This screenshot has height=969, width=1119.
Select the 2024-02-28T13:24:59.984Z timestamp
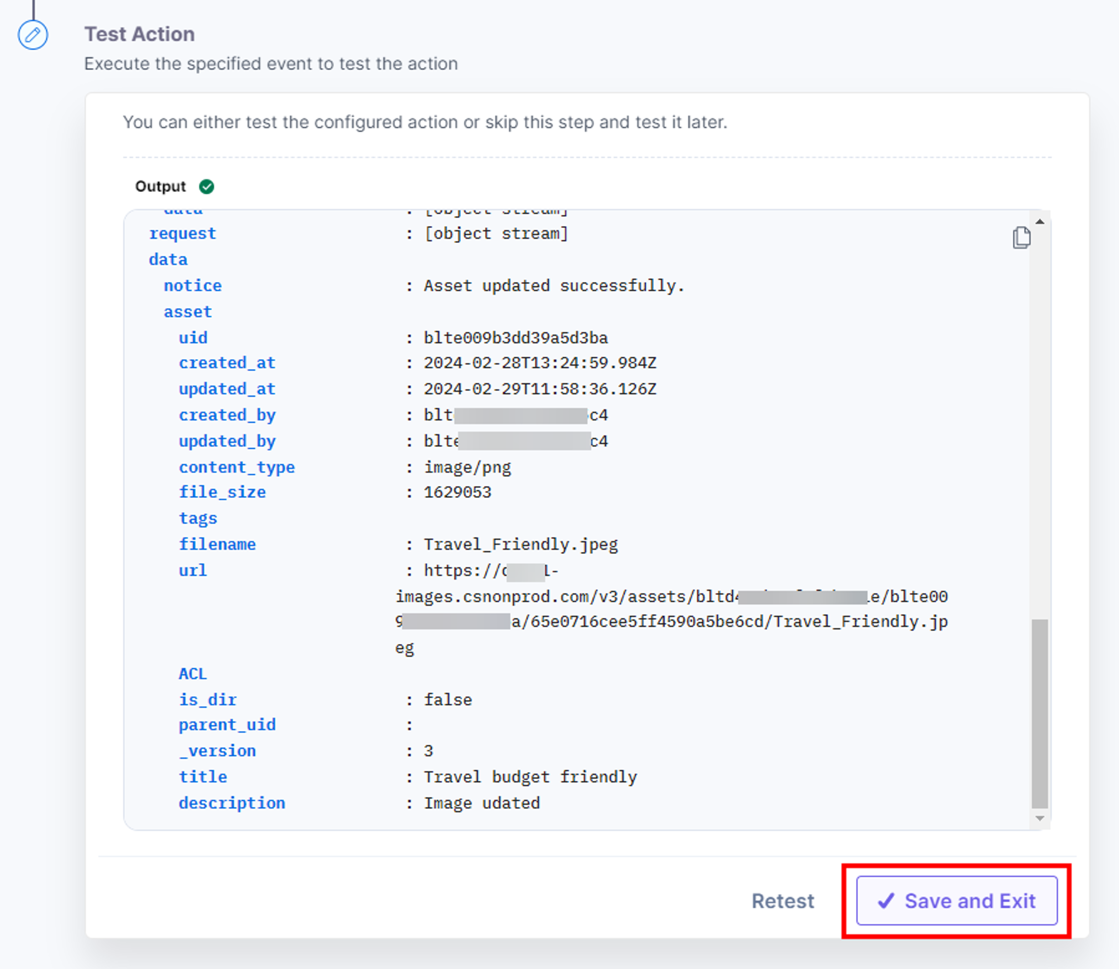point(540,363)
